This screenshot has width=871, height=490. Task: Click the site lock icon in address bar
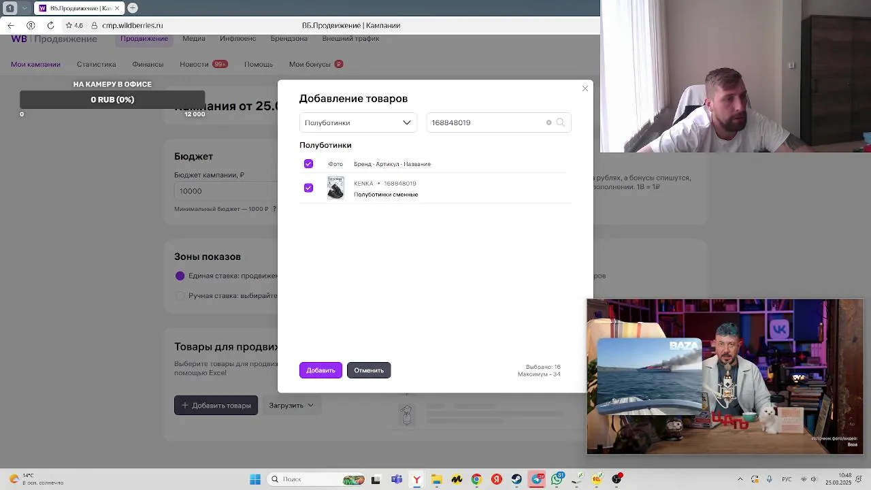[x=95, y=25]
